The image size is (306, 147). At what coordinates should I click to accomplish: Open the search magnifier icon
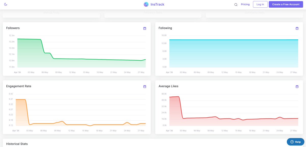coord(236,5)
